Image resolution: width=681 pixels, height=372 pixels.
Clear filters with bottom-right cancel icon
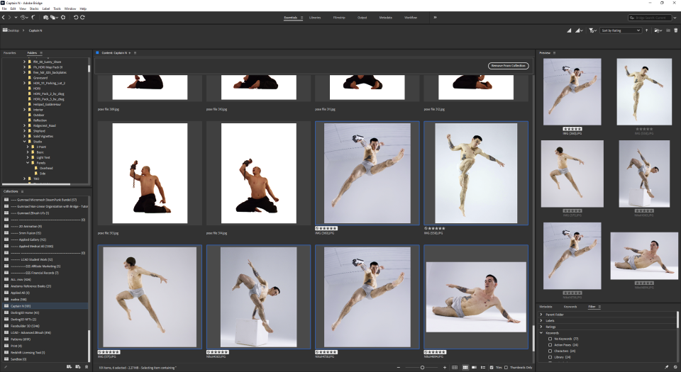pos(675,367)
